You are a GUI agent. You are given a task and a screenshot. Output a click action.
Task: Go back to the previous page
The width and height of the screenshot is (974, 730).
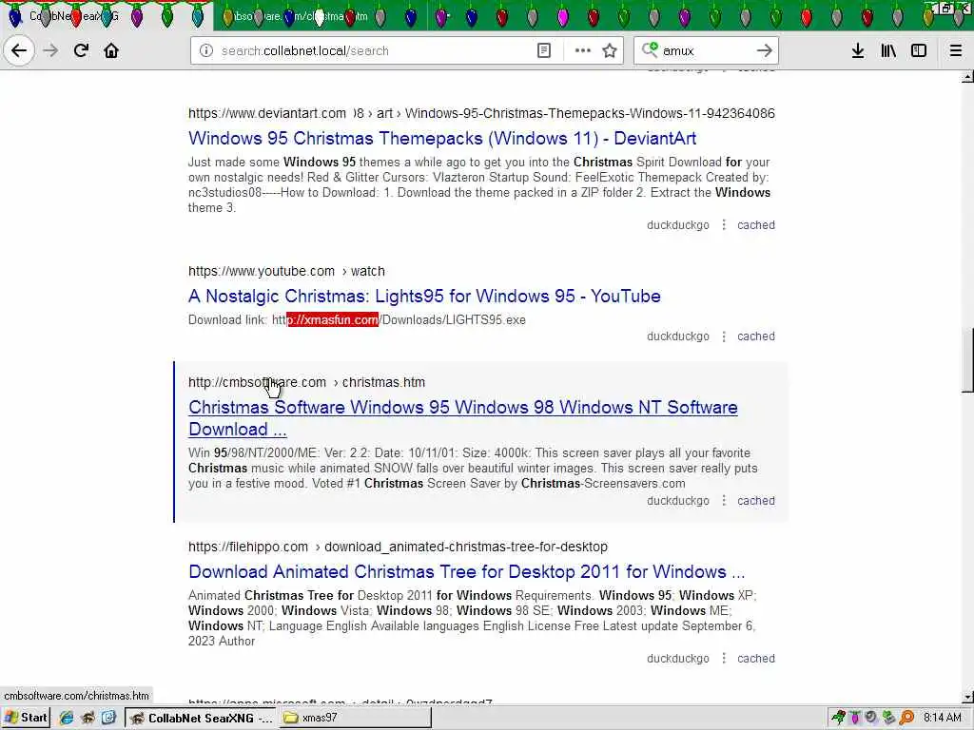(x=19, y=50)
